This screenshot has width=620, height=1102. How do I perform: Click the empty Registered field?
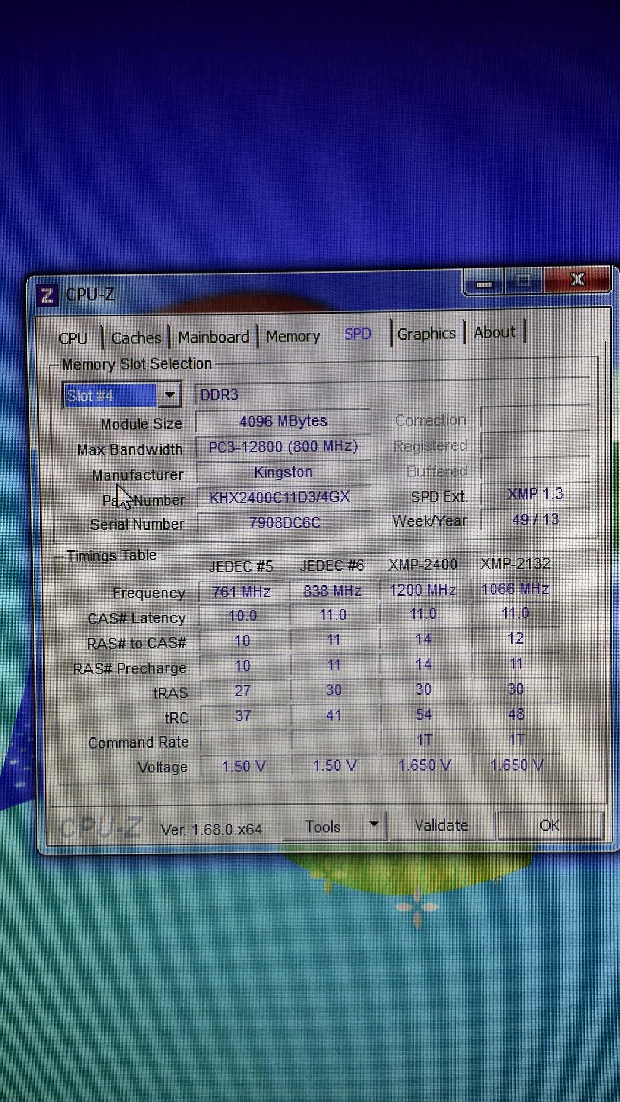[534, 444]
